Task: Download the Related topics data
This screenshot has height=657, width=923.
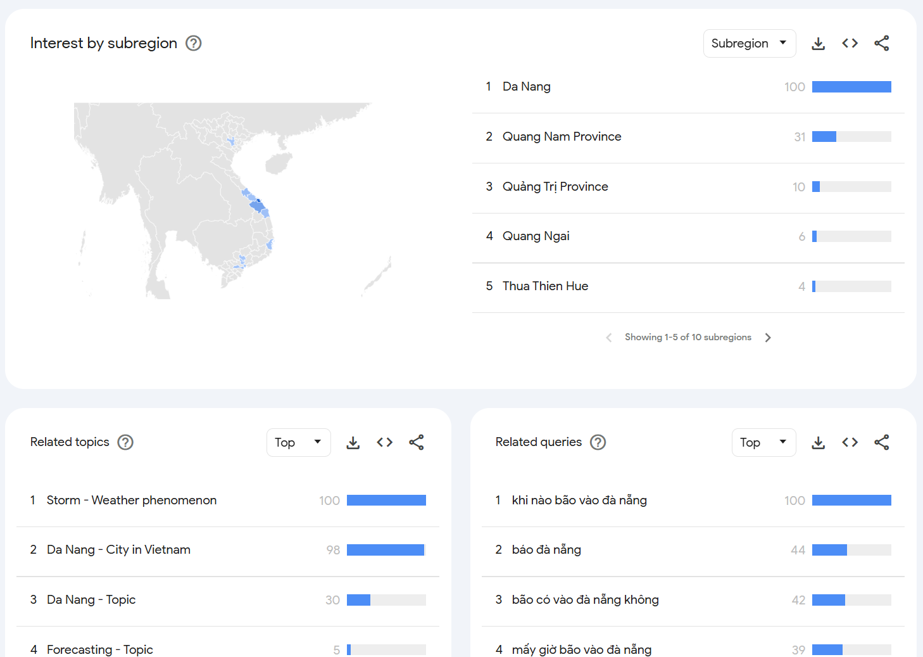Action: click(353, 443)
